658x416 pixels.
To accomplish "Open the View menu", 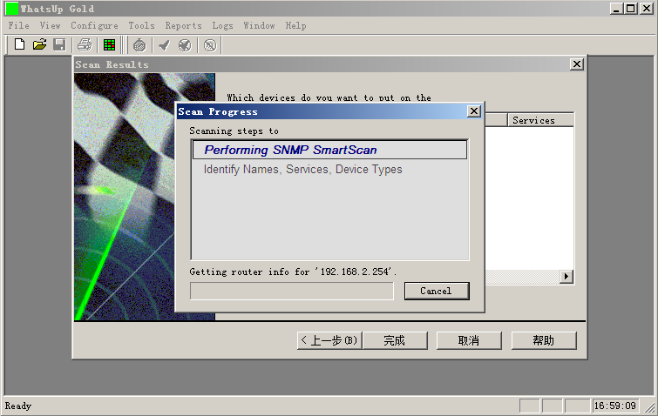I will 51,25.
